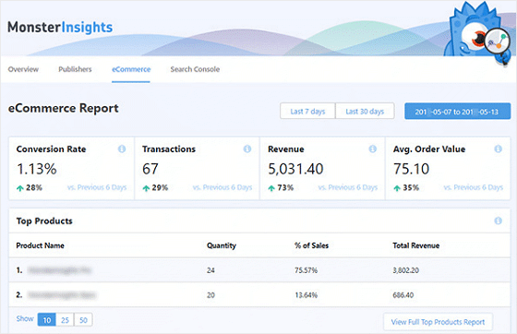Go to the Search Console tab

pyautogui.click(x=195, y=69)
